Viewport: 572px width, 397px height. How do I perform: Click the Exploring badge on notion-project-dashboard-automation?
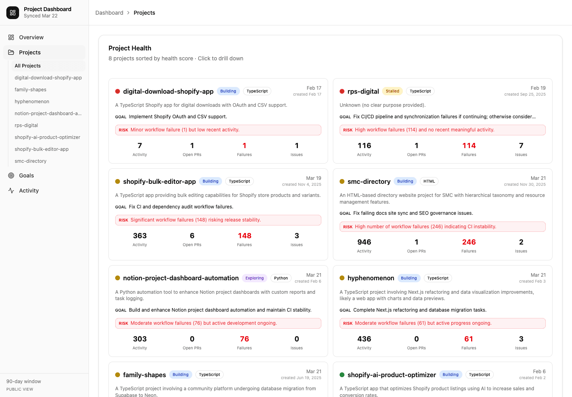click(x=255, y=278)
